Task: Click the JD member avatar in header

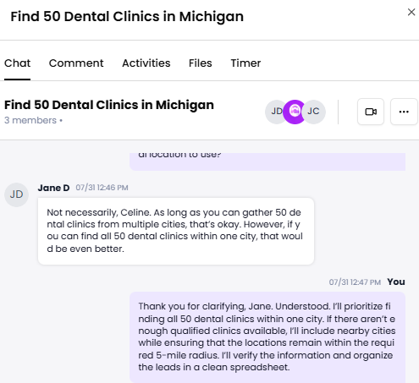Action: 275,112
